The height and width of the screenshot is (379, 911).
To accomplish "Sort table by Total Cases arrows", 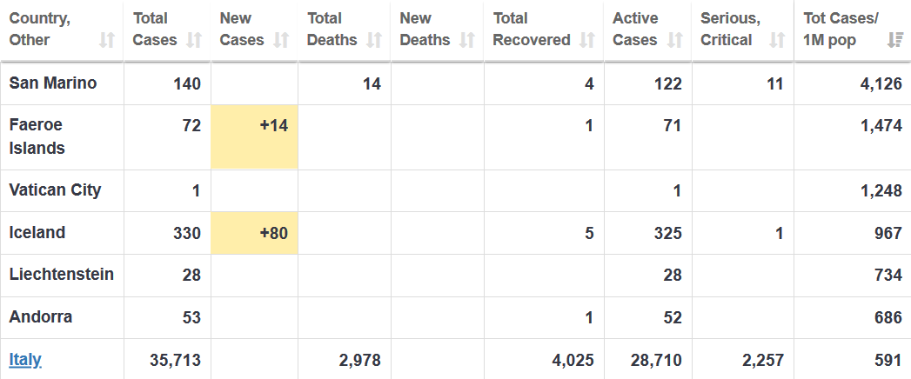I will coord(194,40).
